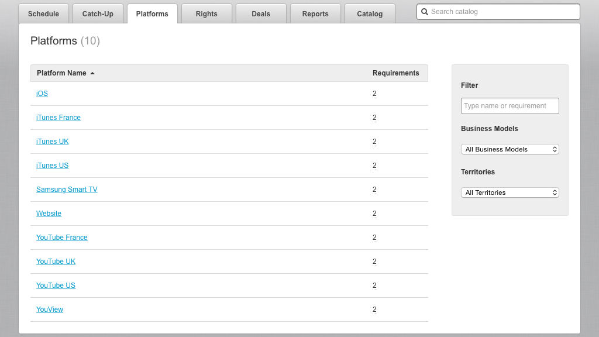
Task: Open the Business Models dropdown
Action: pyautogui.click(x=510, y=149)
